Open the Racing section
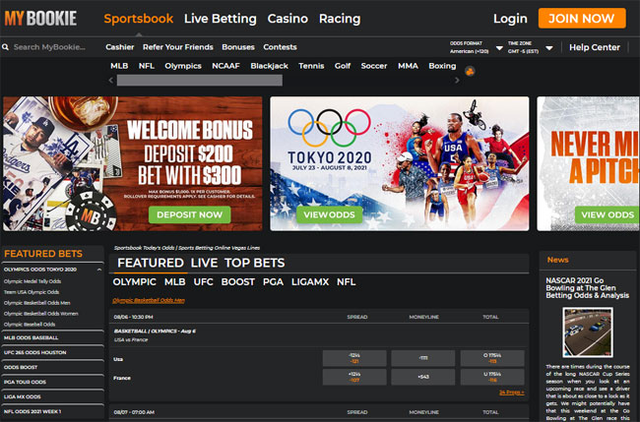Viewport: 640px width, 422px height. click(340, 19)
